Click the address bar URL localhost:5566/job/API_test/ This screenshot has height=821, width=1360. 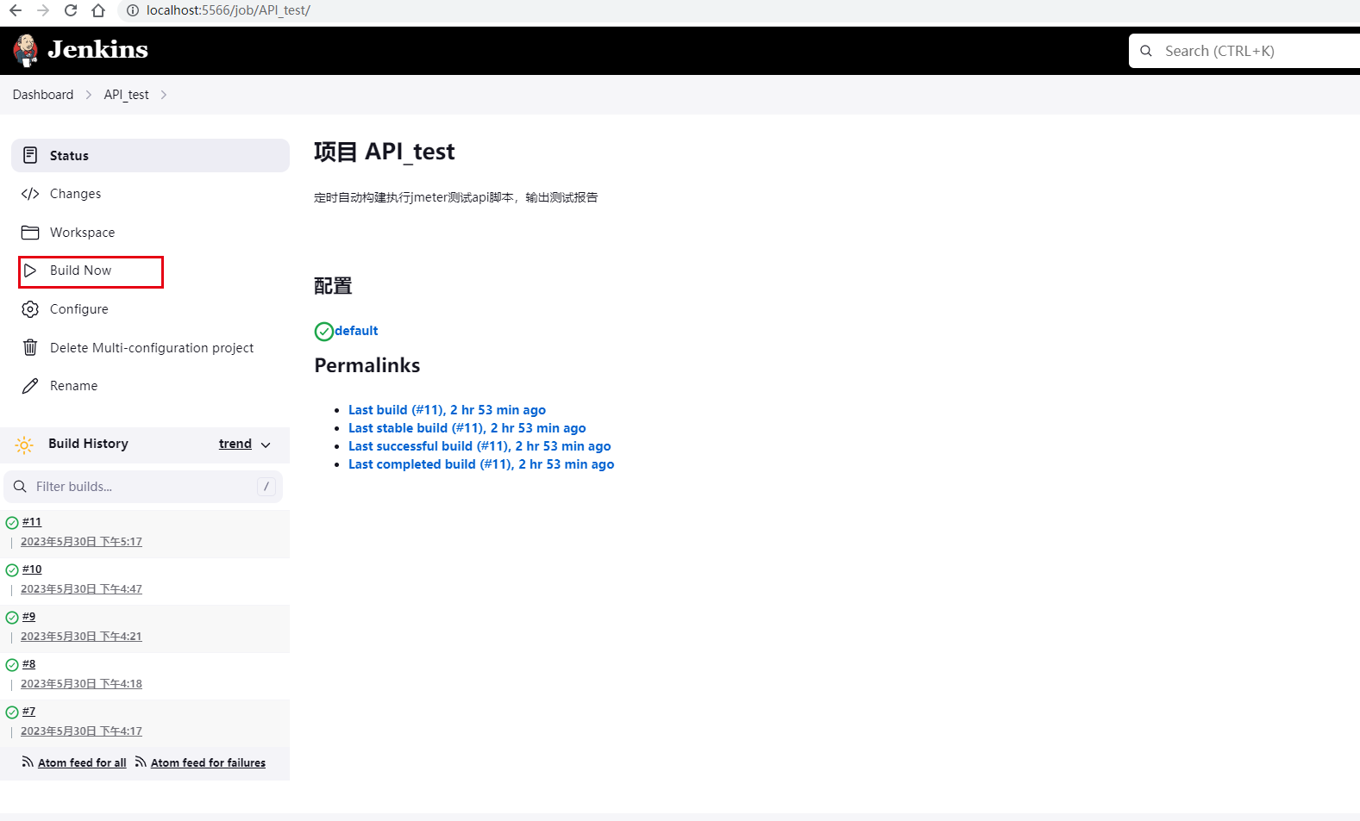click(x=229, y=10)
